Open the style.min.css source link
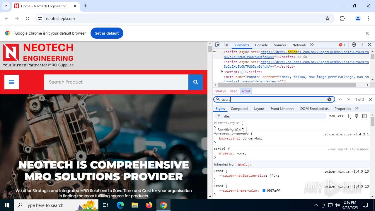375x211 pixels. (347, 134)
